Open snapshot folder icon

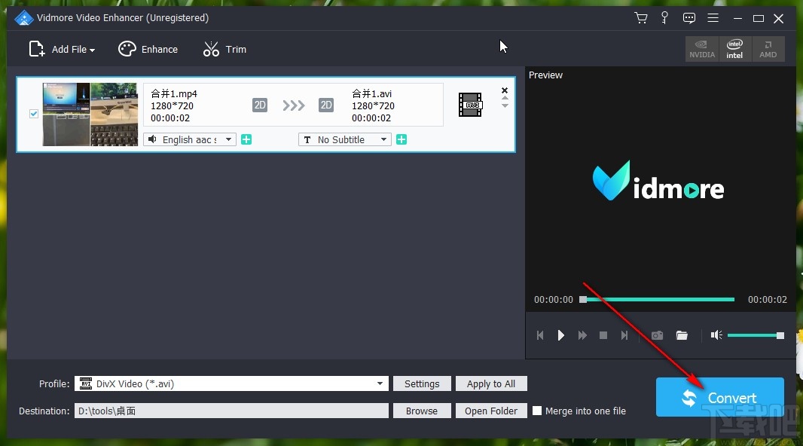682,335
